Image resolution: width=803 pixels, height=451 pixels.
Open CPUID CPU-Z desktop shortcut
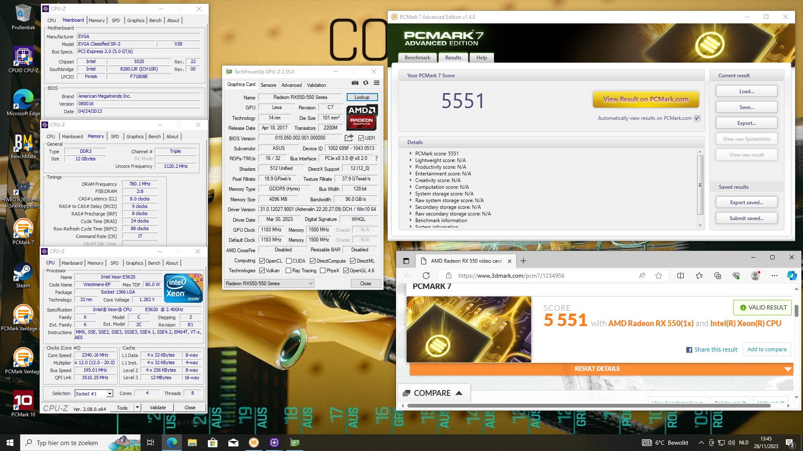pos(23,60)
